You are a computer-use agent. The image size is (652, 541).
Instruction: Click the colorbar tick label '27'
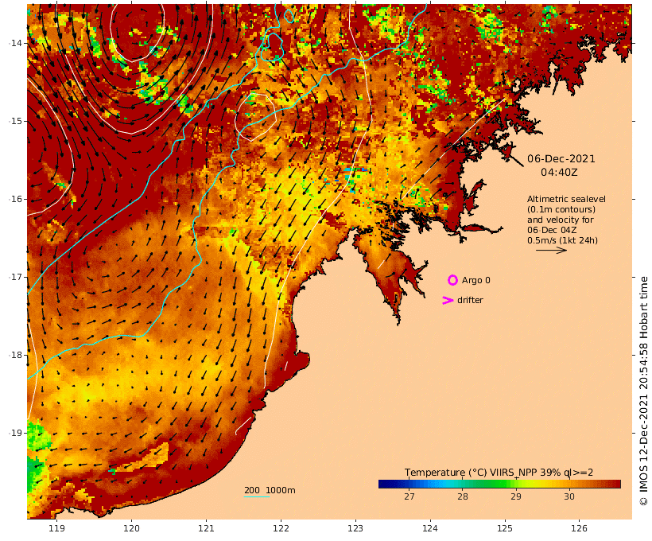[x=409, y=496]
